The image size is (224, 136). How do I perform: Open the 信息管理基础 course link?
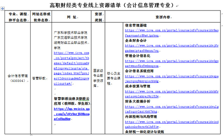point(172,33)
